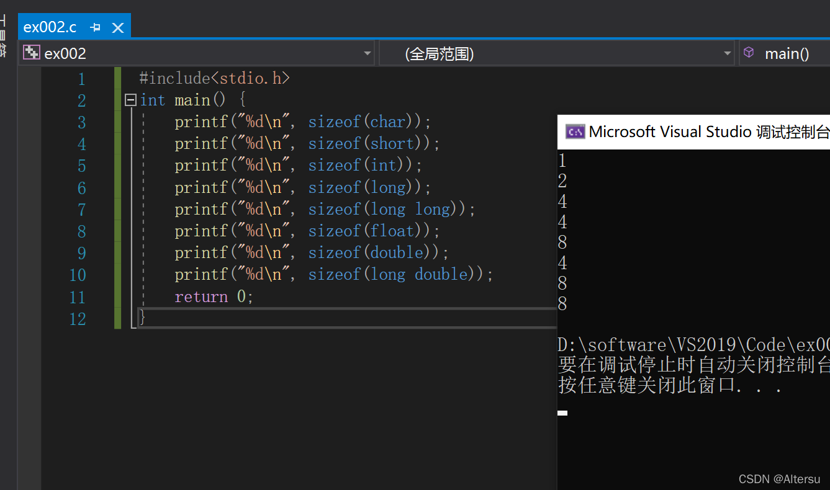Click the sizeof(double) code line
Viewport: 830px width, 490px height.
(311, 252)
